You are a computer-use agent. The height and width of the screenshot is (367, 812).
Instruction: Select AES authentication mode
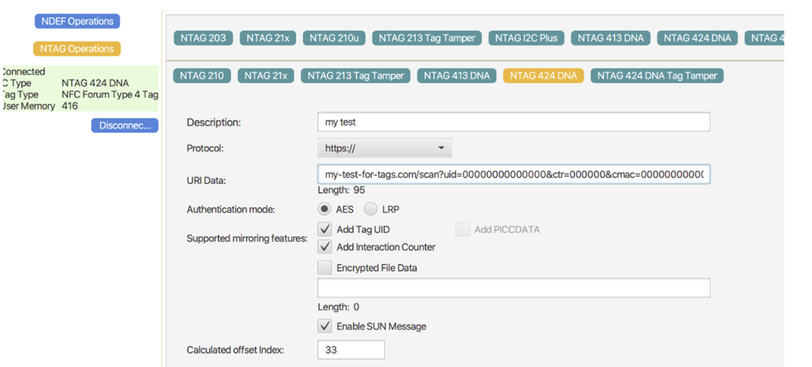tap(325, 209)
